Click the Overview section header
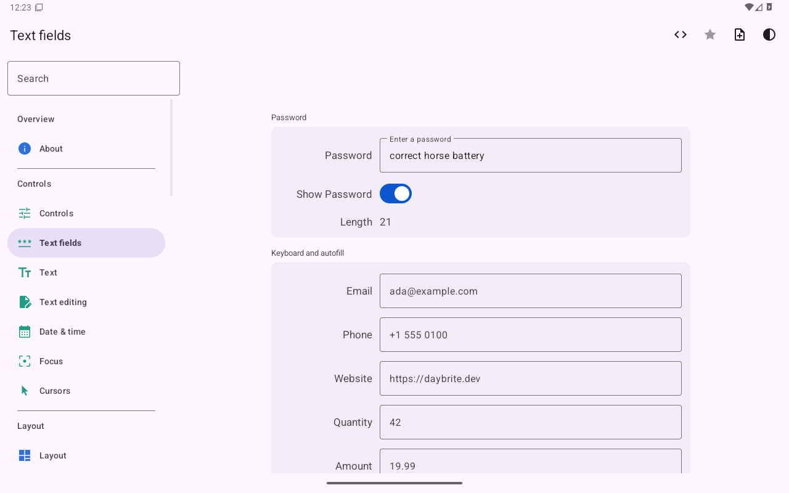 tap(36, 119)
